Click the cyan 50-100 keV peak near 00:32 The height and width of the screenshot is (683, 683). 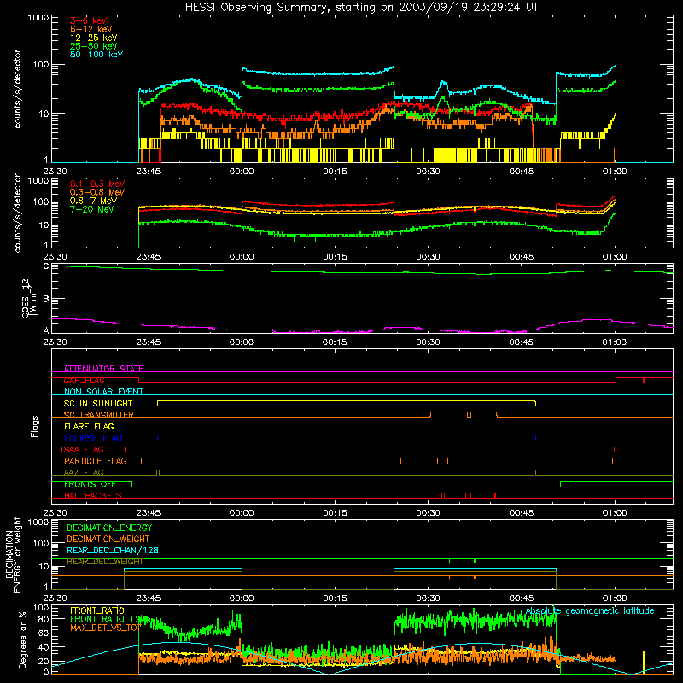point(443,82)
